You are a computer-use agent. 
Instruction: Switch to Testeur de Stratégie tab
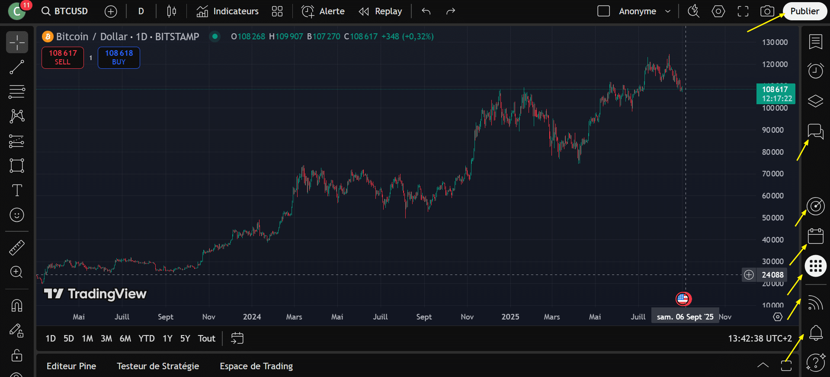tap(158, 366)
